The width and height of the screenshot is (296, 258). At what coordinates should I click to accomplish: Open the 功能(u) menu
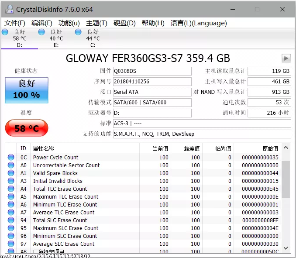tap(69, 23)
